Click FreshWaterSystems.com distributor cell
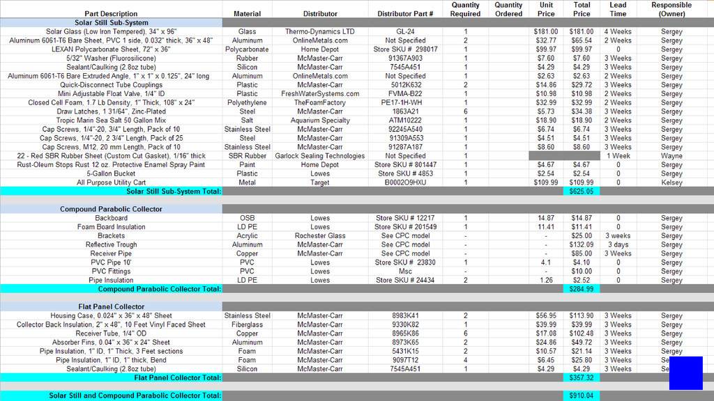714x401 pixels. tap(320, 94)
